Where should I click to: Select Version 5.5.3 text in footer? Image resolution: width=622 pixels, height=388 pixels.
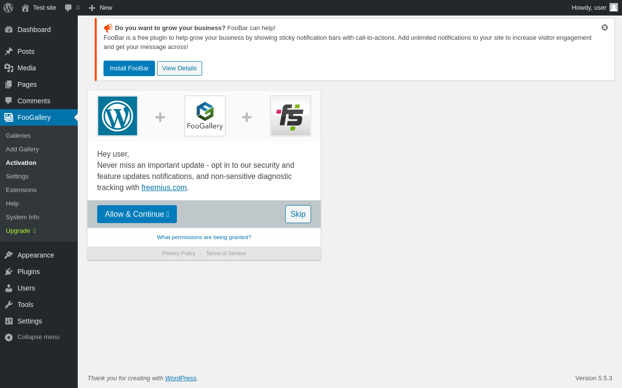594,378
